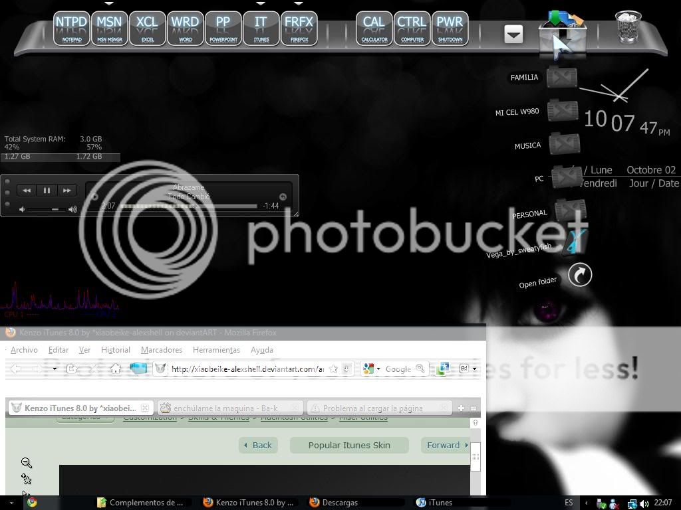Switch to the enchúlame la maquina tab

click(230, 408)
